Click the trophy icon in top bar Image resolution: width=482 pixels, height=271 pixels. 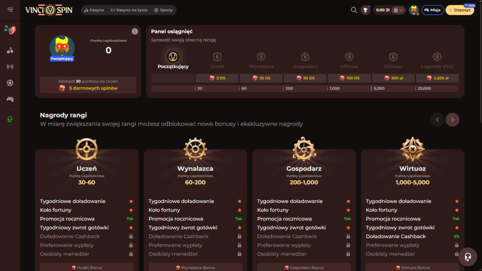tap(365, 10)
